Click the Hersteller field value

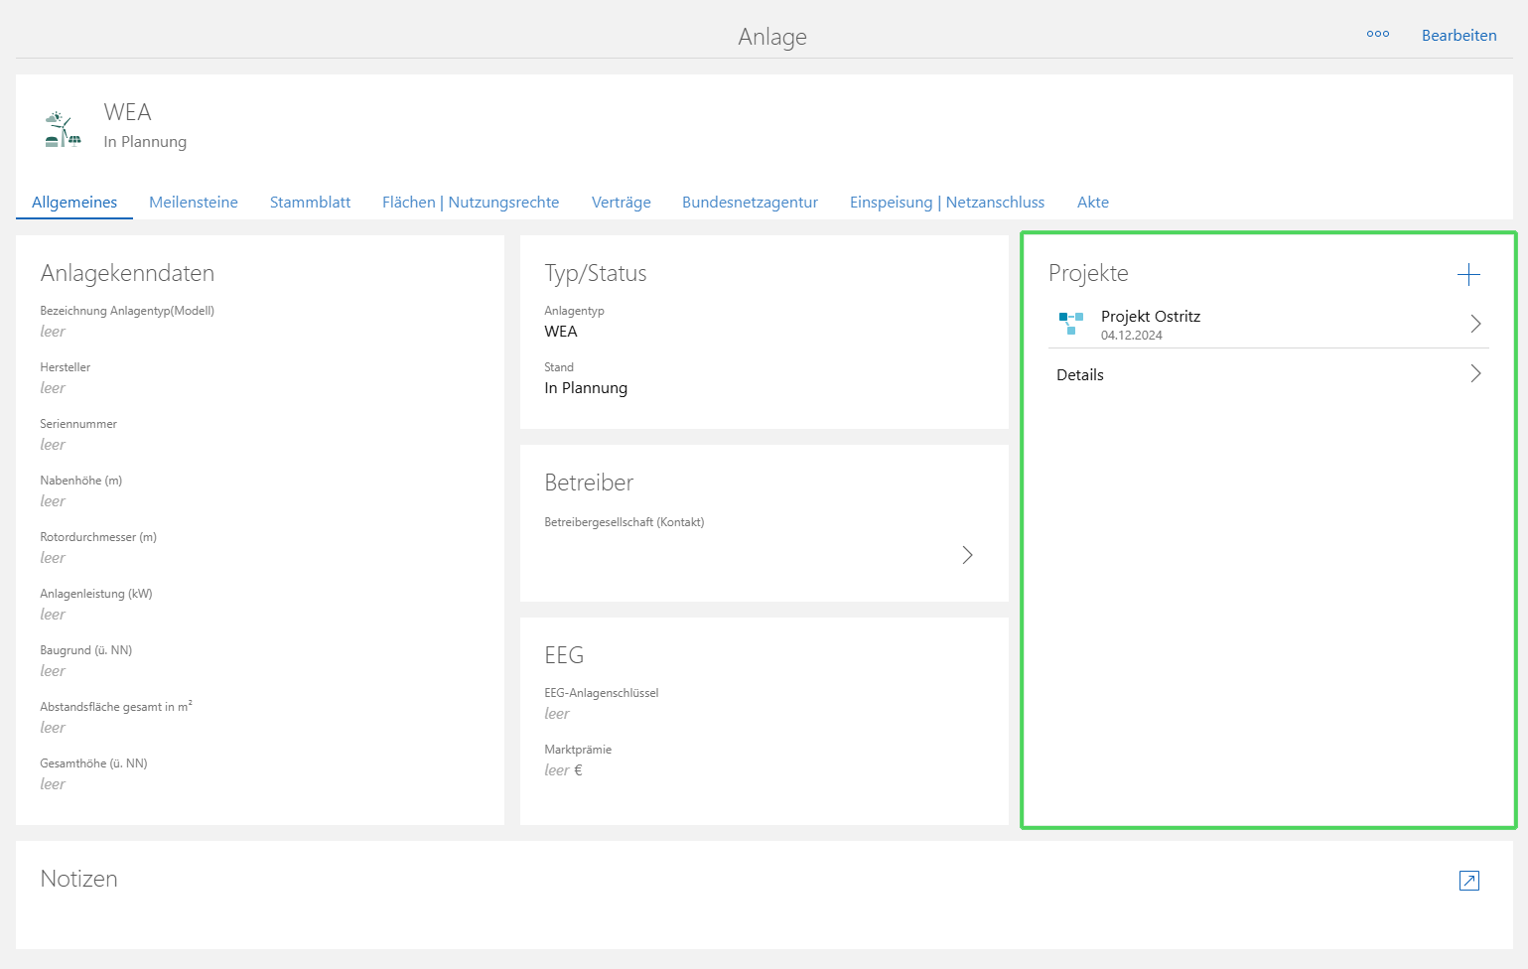click(x=53, y=388)
